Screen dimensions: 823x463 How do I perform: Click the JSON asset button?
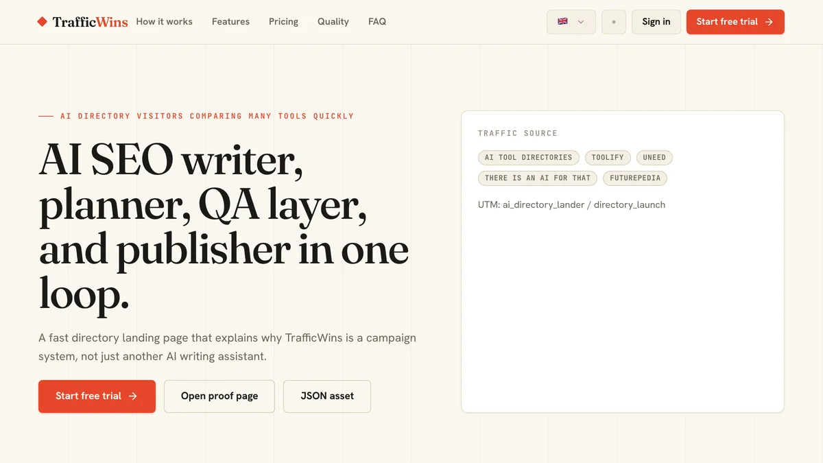coord(327,396)
